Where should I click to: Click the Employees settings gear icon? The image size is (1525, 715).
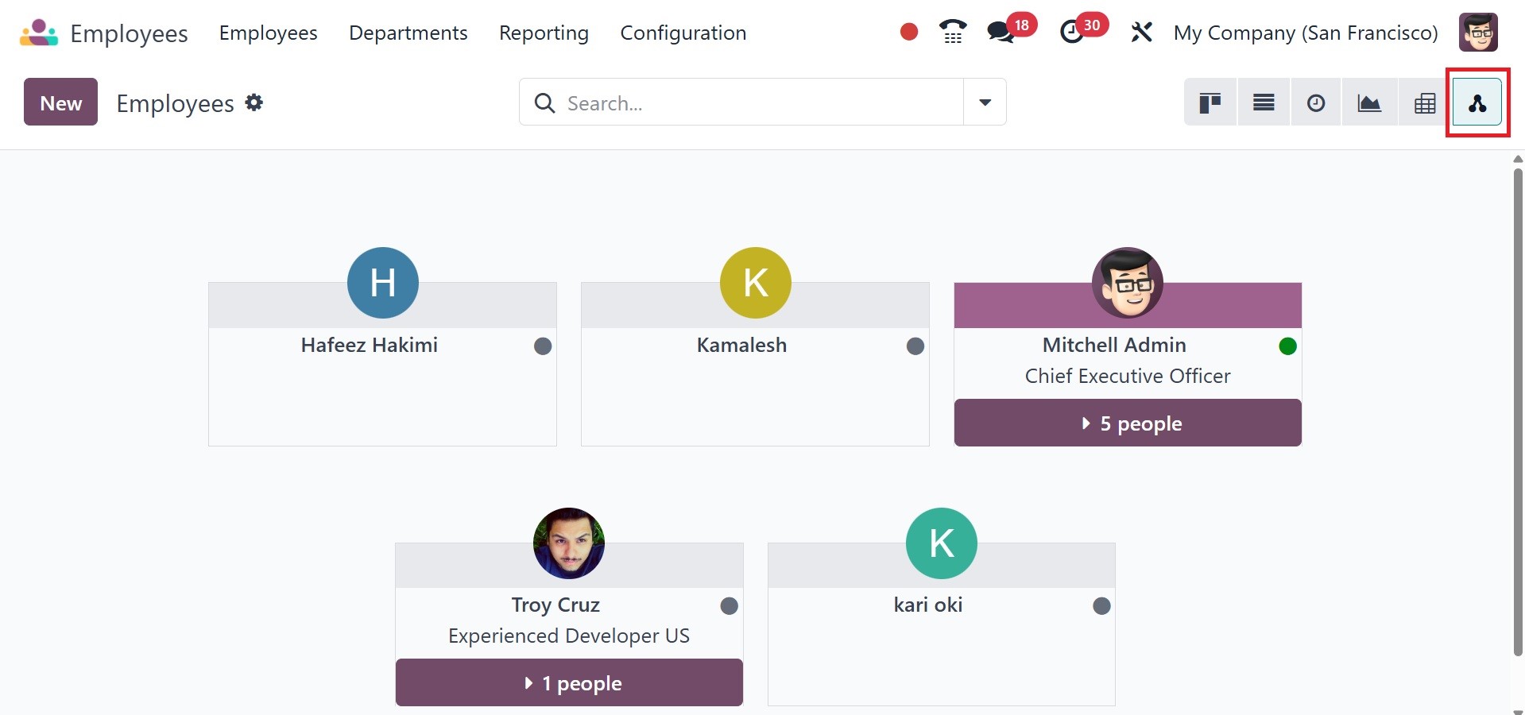tap(254, 102)
